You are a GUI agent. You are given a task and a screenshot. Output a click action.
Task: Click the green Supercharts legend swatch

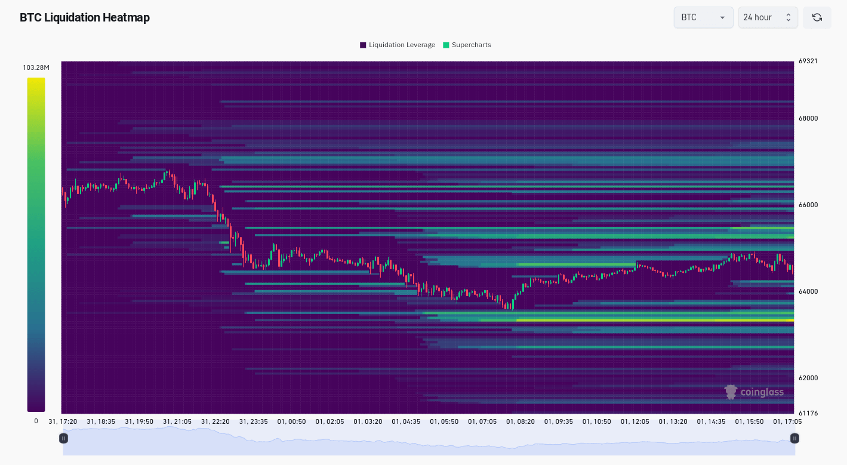coord(446,45)
